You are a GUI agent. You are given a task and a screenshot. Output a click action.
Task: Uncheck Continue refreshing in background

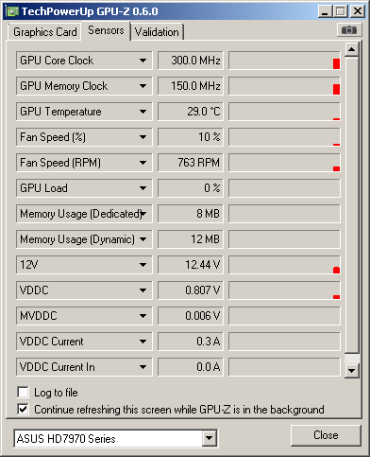point(23,410)
